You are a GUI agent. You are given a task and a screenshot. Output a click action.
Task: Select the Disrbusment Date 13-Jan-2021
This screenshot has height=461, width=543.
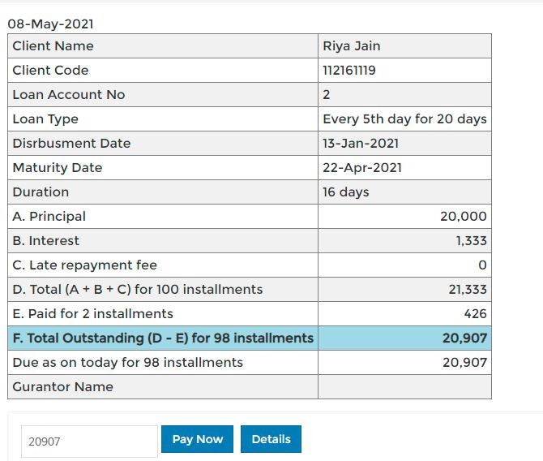point(361,144)
